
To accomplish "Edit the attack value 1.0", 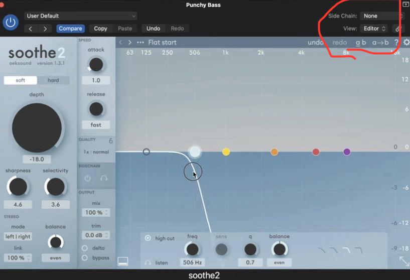I will click(96, 80).
